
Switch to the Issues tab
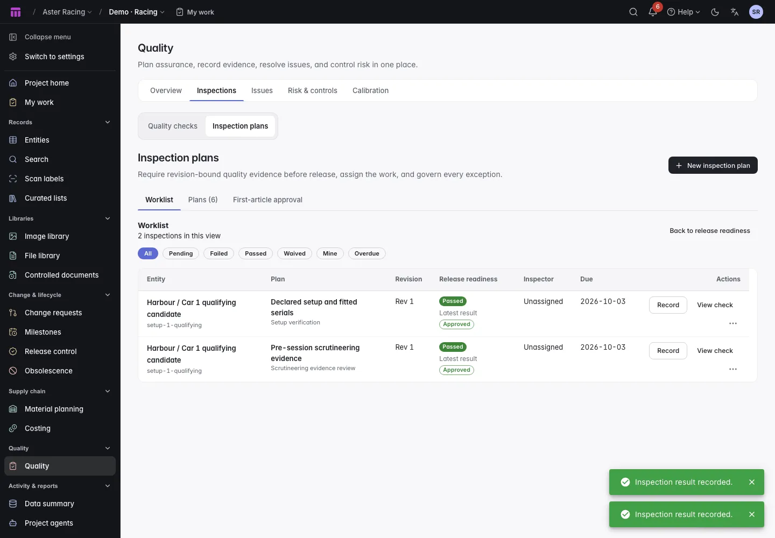point(262,90)
